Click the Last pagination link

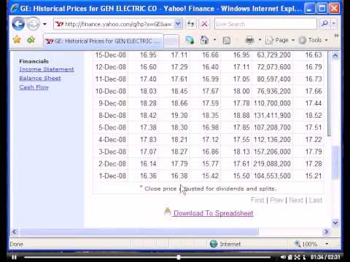coord(315,200)
